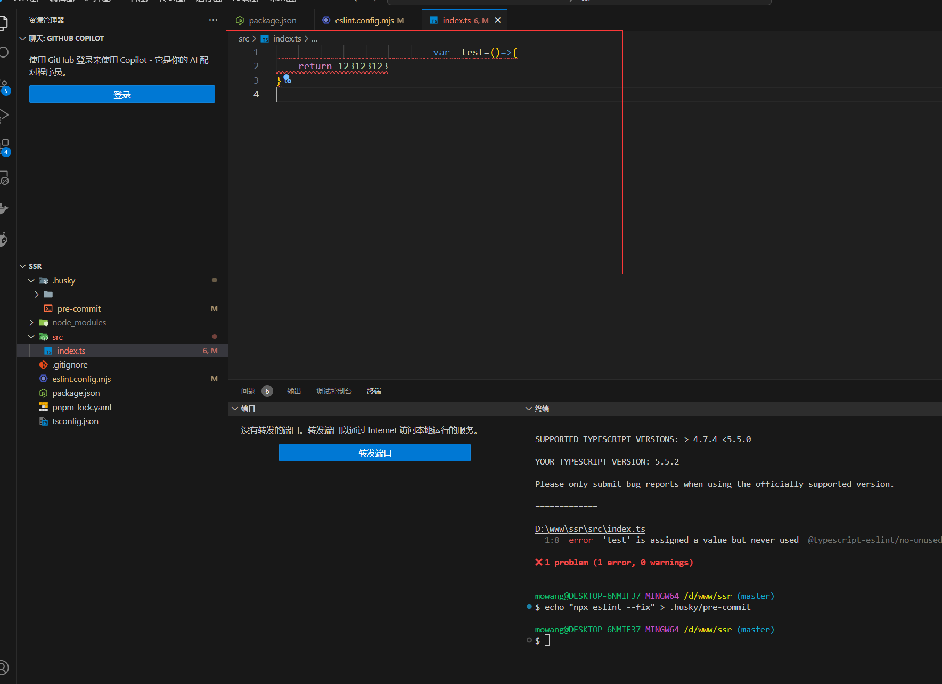Screen dimensions: 942x684
Task: Expand the underscore folder inside .husky
Action: (37, 294)
